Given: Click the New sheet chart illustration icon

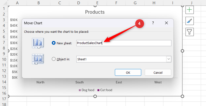Looking at the screenshot, I should coord(38,43).
